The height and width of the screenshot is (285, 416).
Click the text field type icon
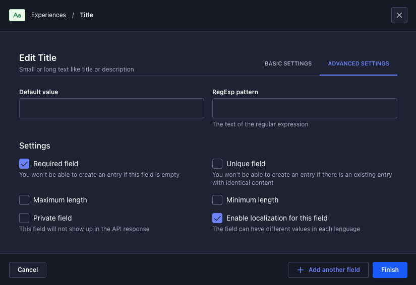(17, 15)
